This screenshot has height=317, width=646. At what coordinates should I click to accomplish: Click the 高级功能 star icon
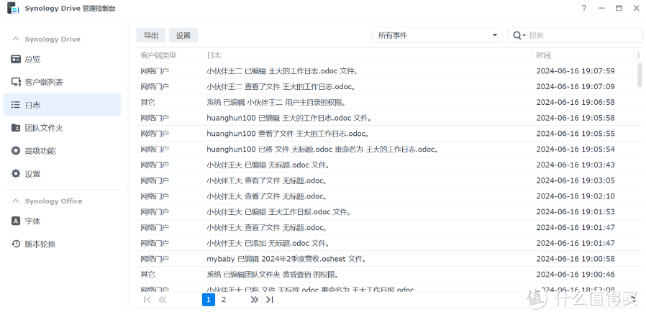(x=16, y=151)
